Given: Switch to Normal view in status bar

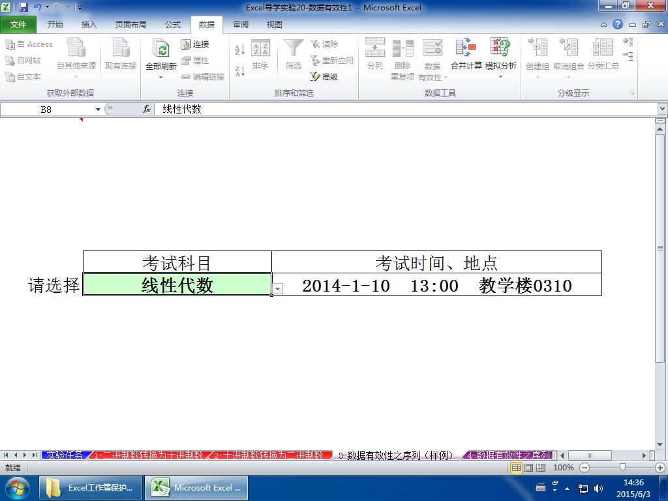Looking at the screenshot, I should (517, 468).
